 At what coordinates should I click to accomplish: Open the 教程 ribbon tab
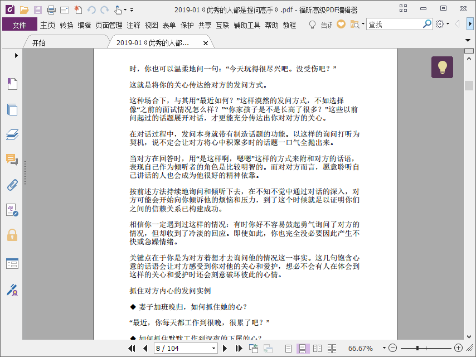289,25
